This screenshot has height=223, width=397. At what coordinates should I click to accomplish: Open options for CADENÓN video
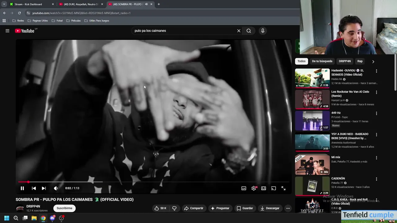coord(377,179)
